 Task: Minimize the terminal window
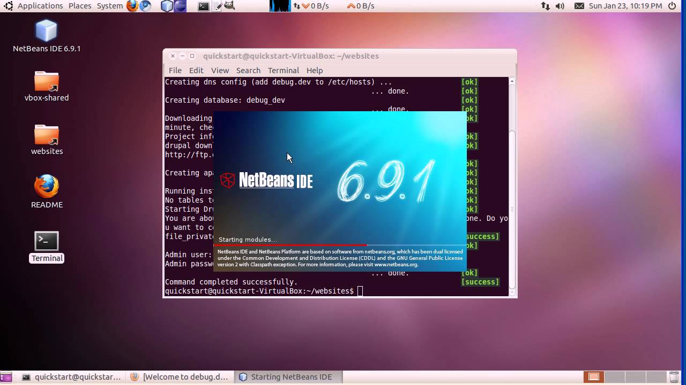tap(182, 56)
